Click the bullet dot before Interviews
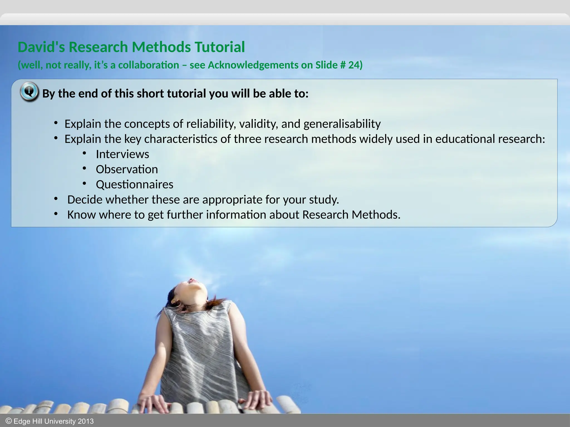This screenshot has height=427, width=570. tap(84, 153)
